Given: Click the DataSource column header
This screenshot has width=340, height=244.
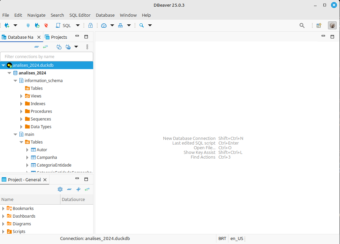Looking at the screenshot, I should point(73,199).
